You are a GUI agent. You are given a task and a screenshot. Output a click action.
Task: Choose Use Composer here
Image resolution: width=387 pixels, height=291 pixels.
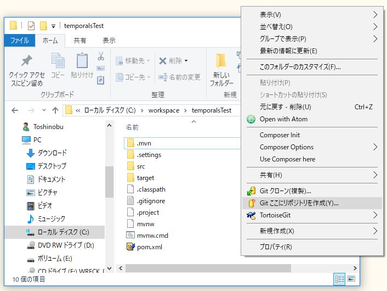tap(312, 159)
